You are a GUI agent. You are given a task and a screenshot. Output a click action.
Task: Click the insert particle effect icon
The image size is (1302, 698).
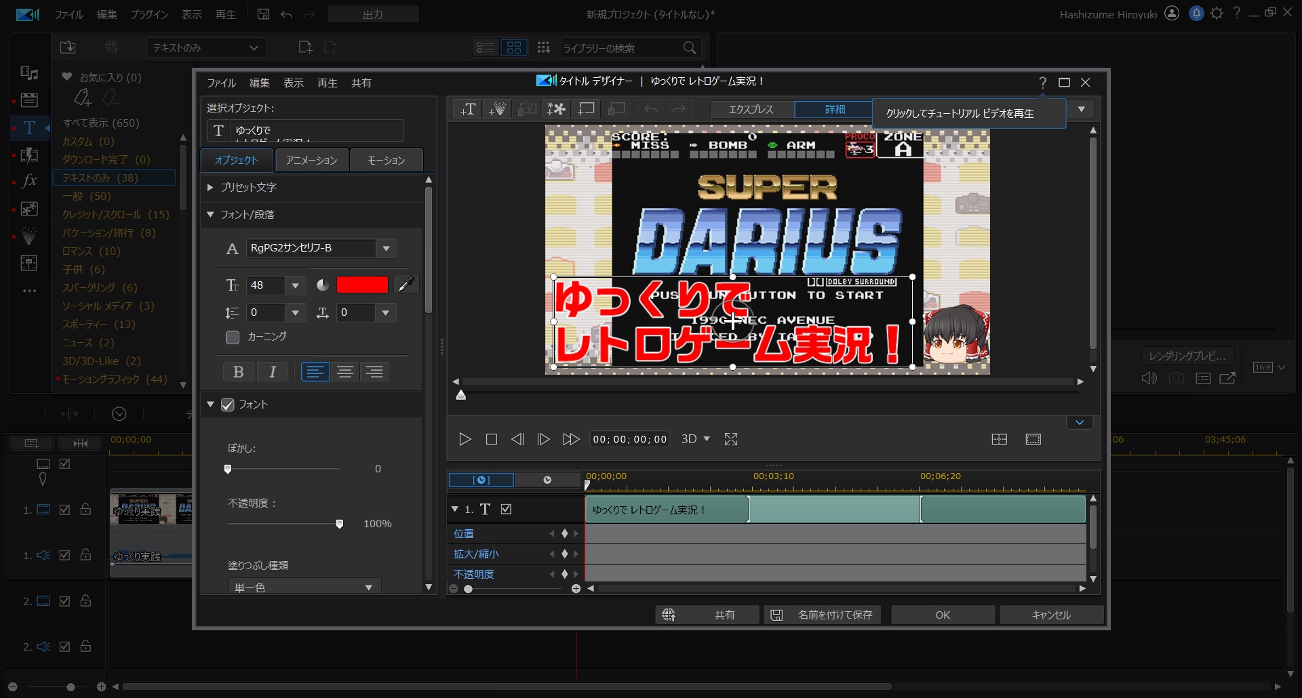(497, 109)
